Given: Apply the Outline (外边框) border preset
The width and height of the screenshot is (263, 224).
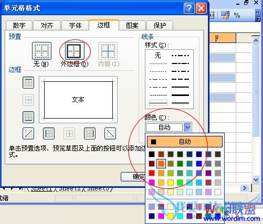Looking at the screenshot, I should coord(75,51).
